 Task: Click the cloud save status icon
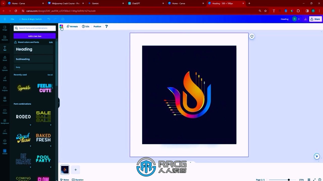[x=63, y=19]
